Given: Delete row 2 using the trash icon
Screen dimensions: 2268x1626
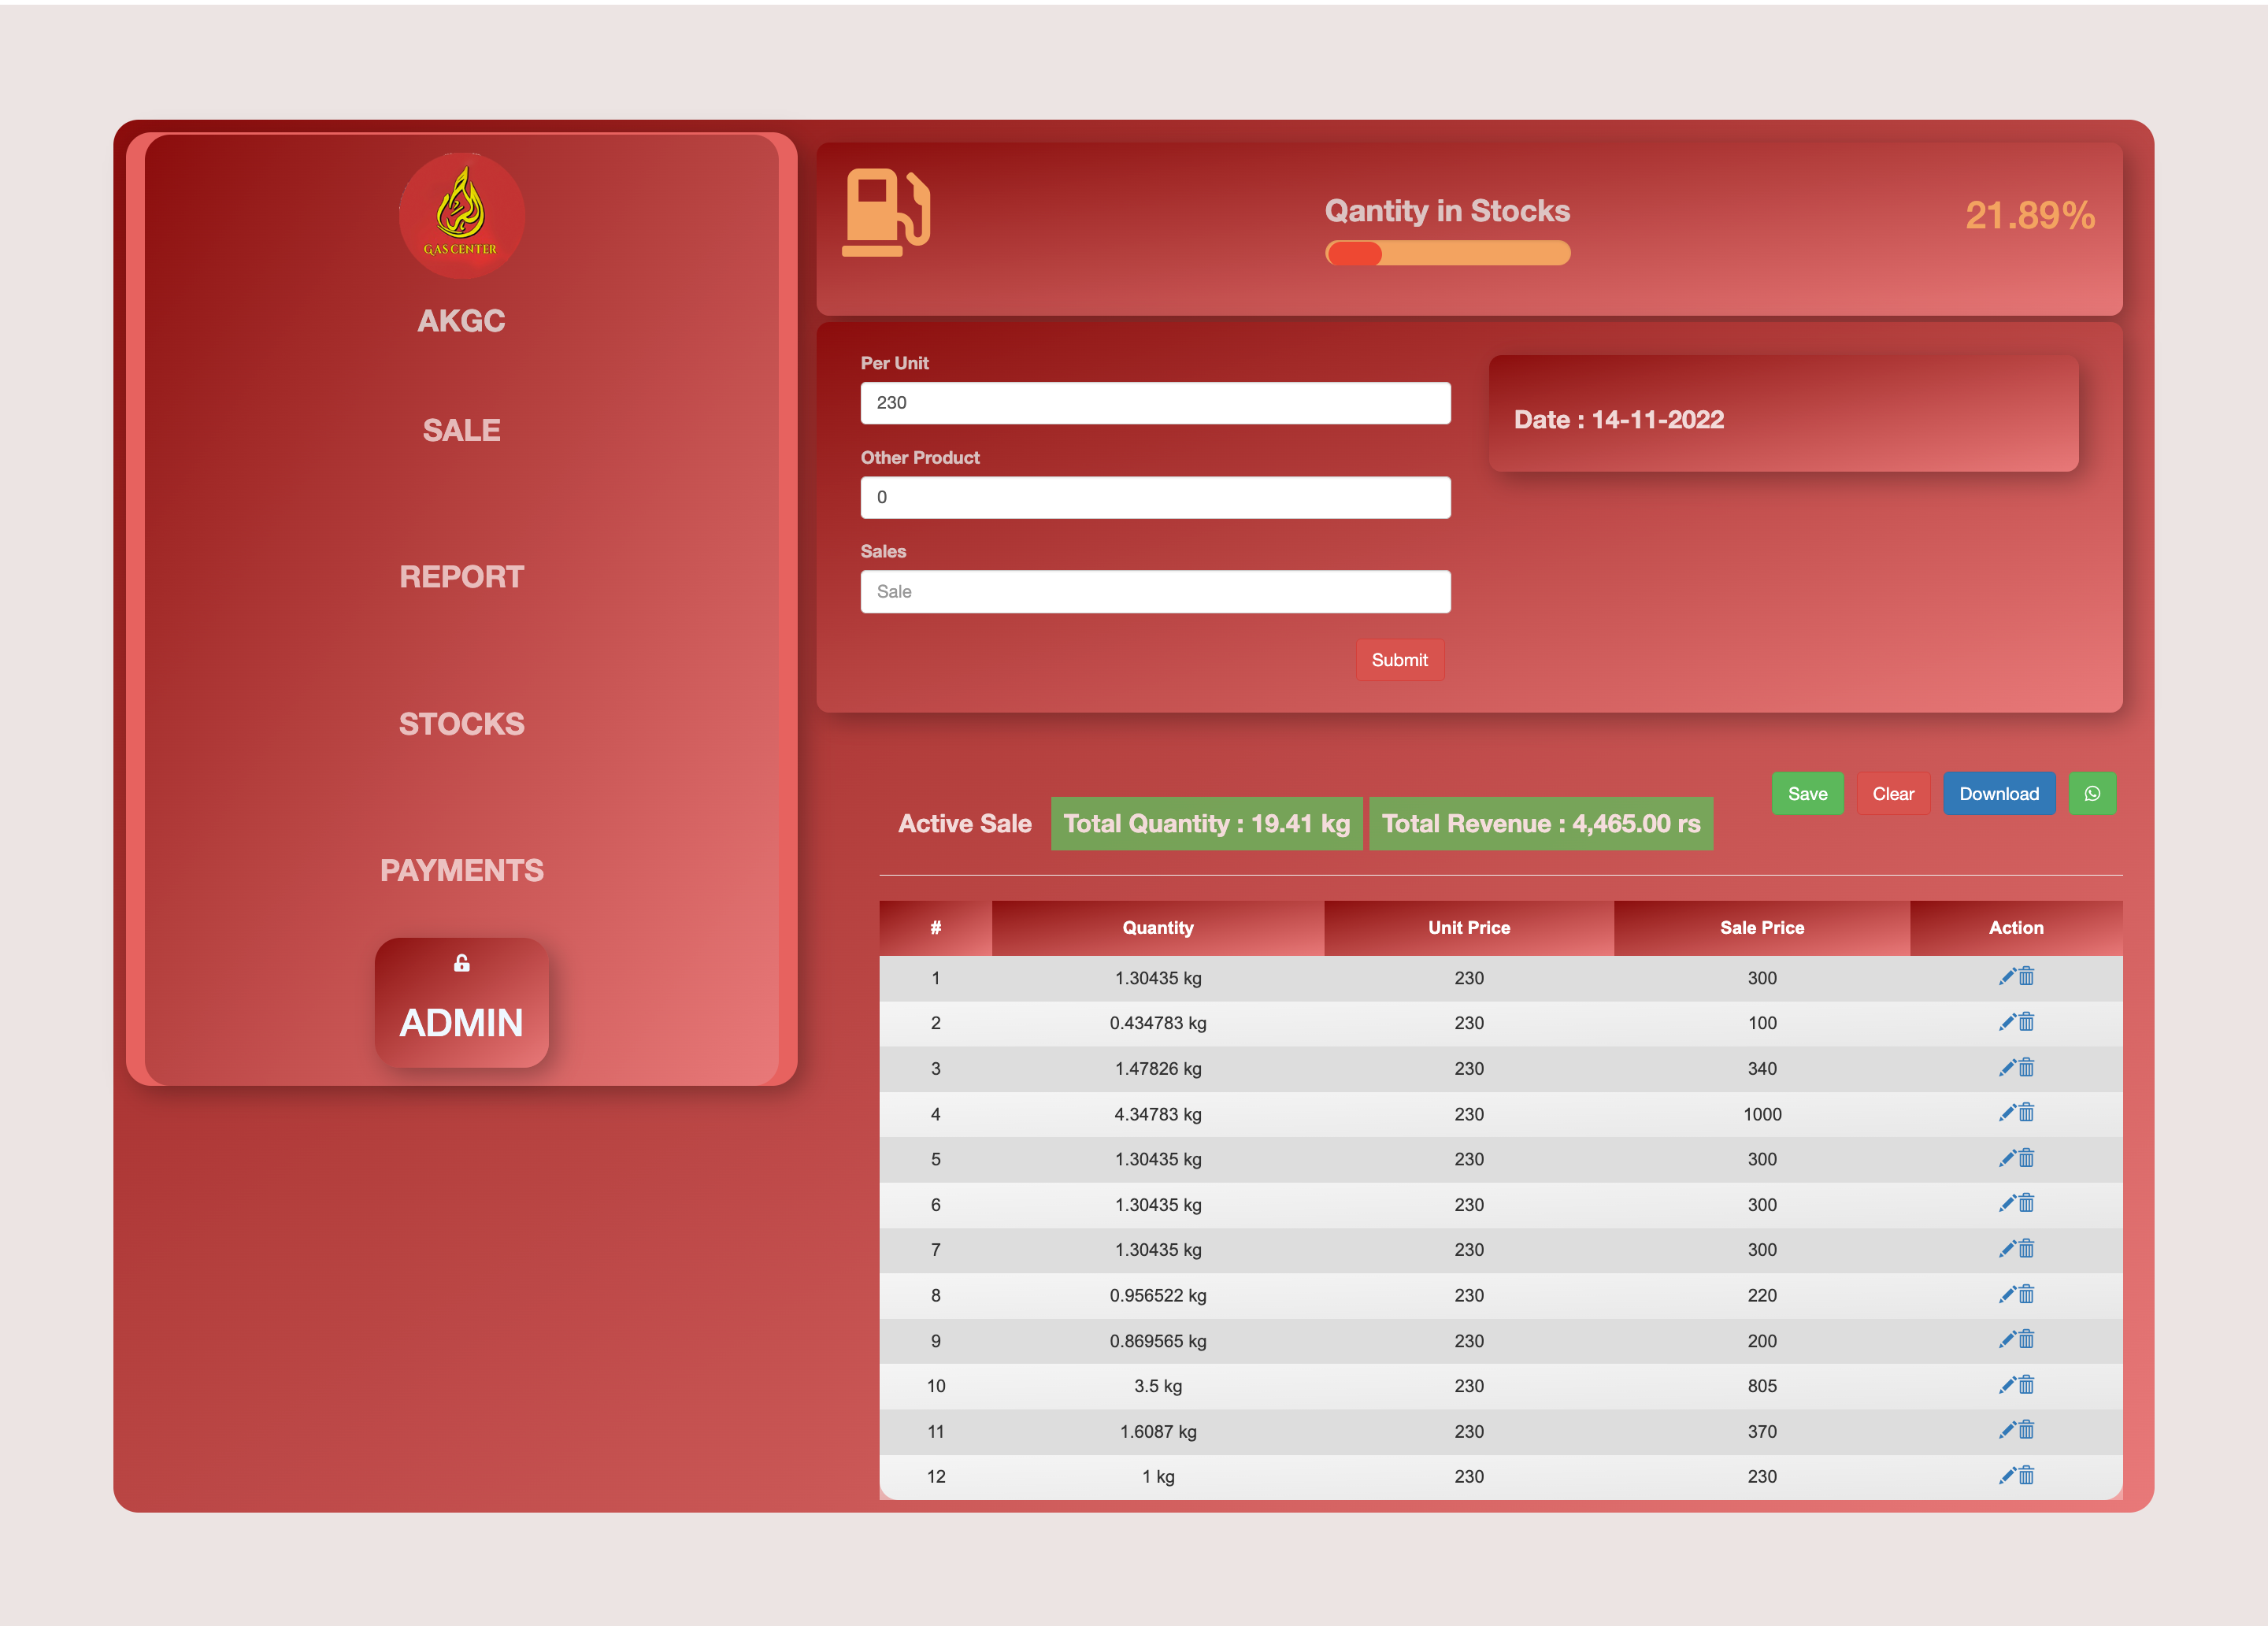Looking at the screenshot, I should 2026,1022.
